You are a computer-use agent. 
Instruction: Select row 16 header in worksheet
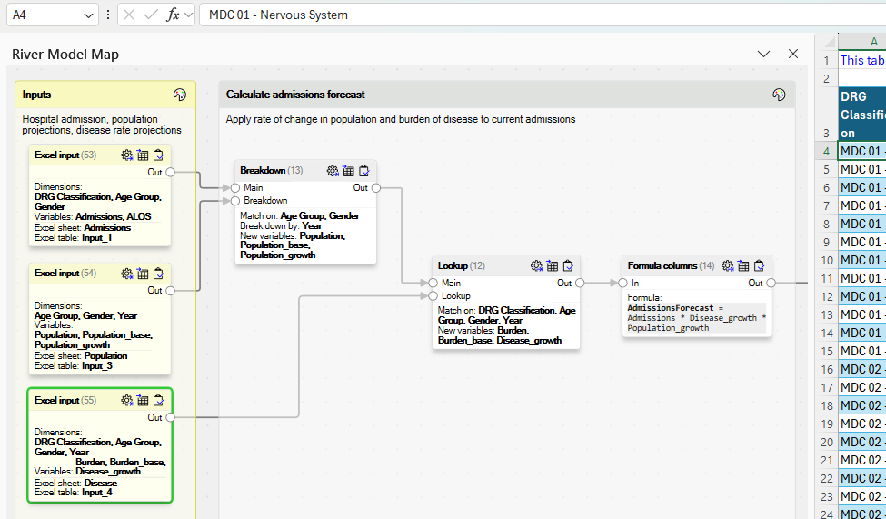(826, 369)
